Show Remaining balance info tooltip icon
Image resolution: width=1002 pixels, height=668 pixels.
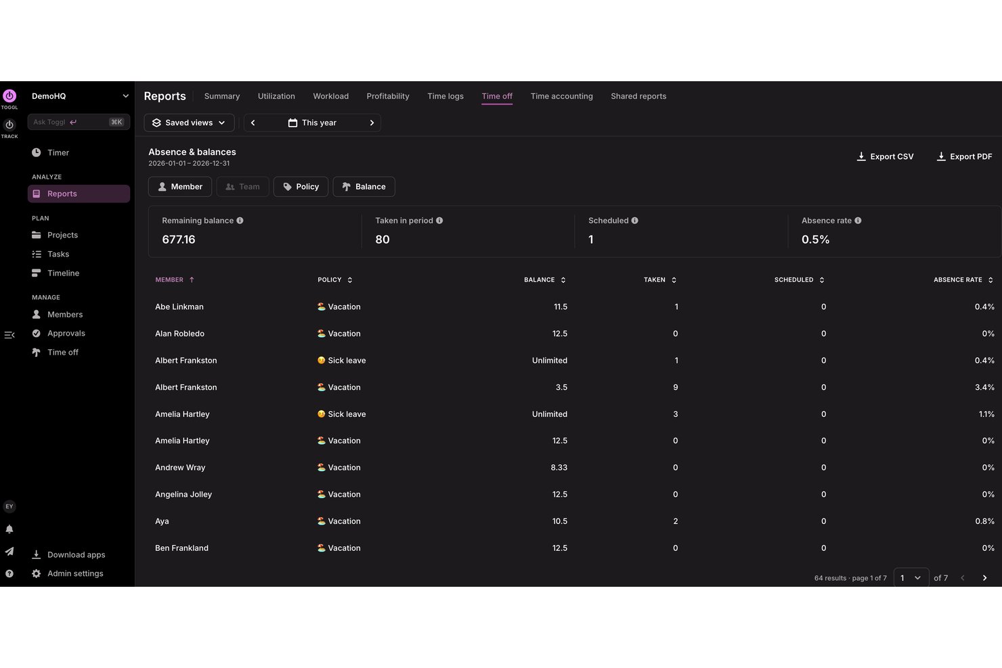pyautogui.click(x=240, y=221)
